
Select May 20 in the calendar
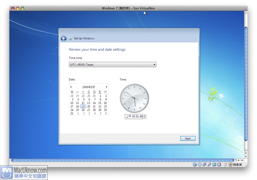(x=89, y=107)
